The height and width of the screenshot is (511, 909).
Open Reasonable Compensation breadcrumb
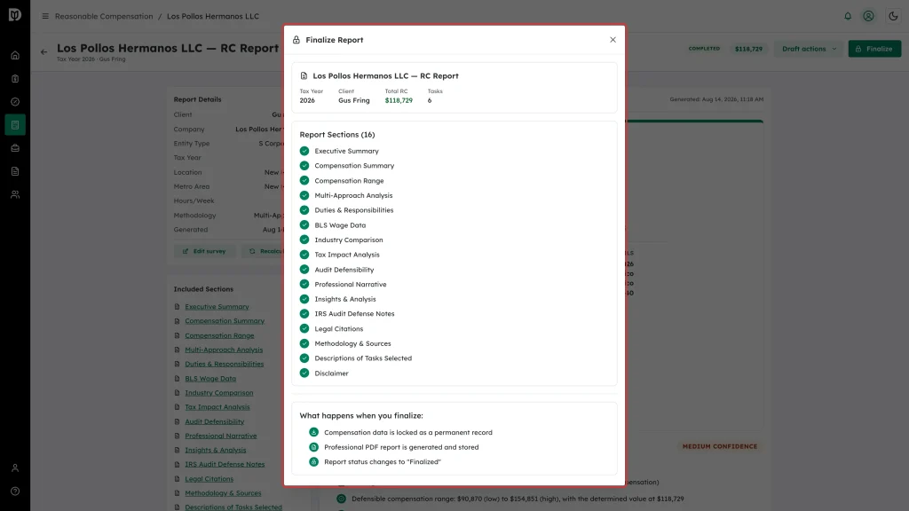point(104,16)
